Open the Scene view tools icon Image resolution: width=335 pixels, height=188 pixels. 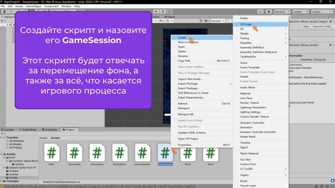point(201,21)
